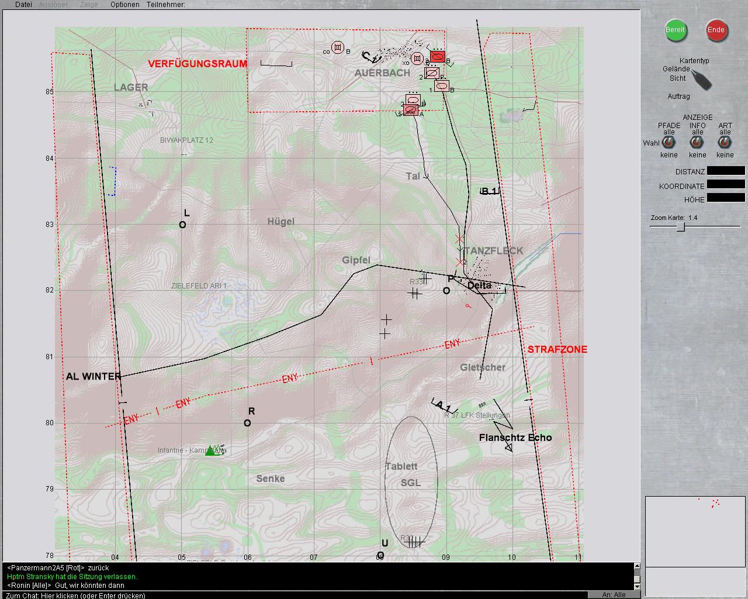Toggle the ART display switch
Viewport: 748px width, 599px height.
(x=725, y=143)
